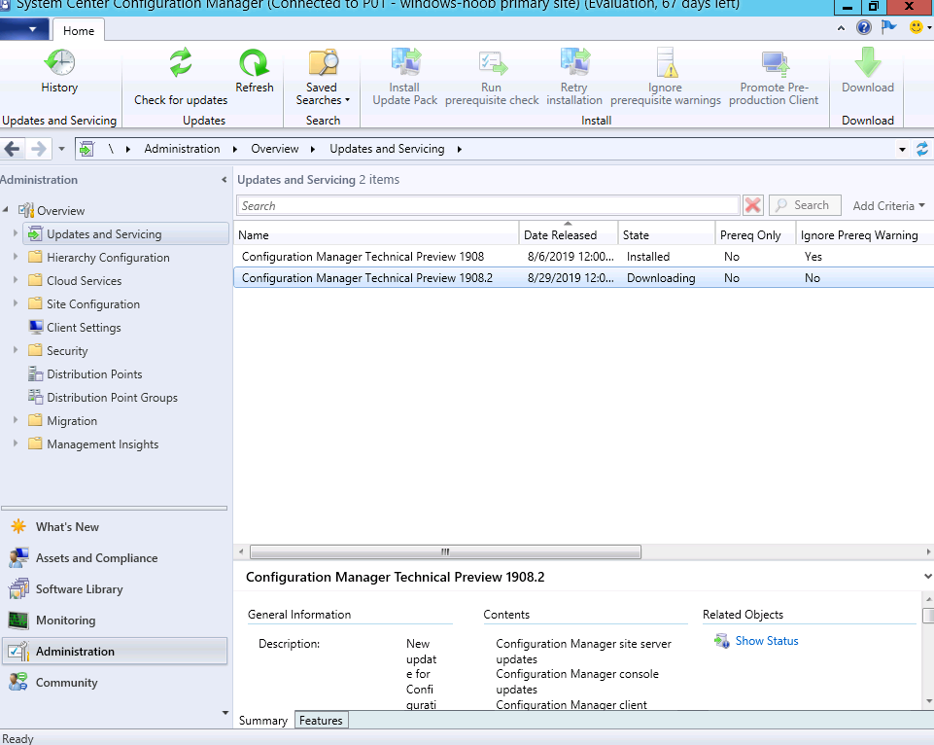Image resolution: width=934 pixels, height=745 pixels.
Task: Expand Cloud Services folder
Action: 16,279
